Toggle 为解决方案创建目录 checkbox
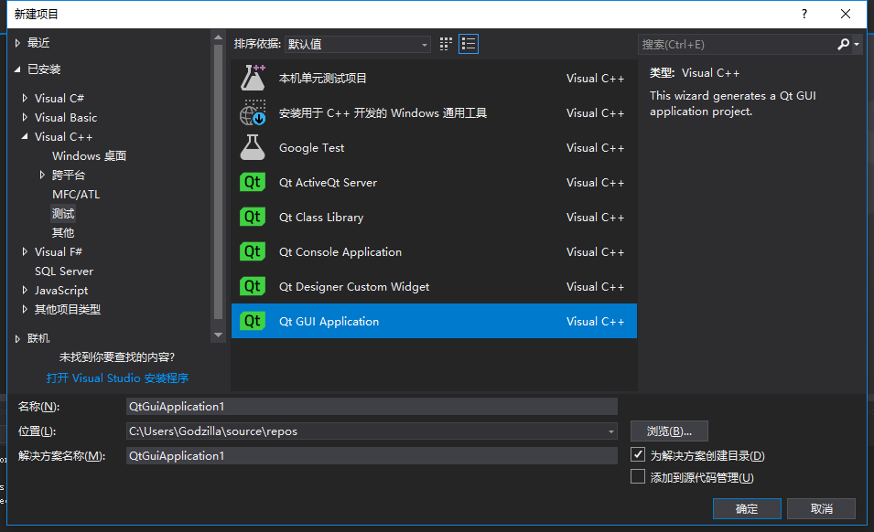 (638, 454)
